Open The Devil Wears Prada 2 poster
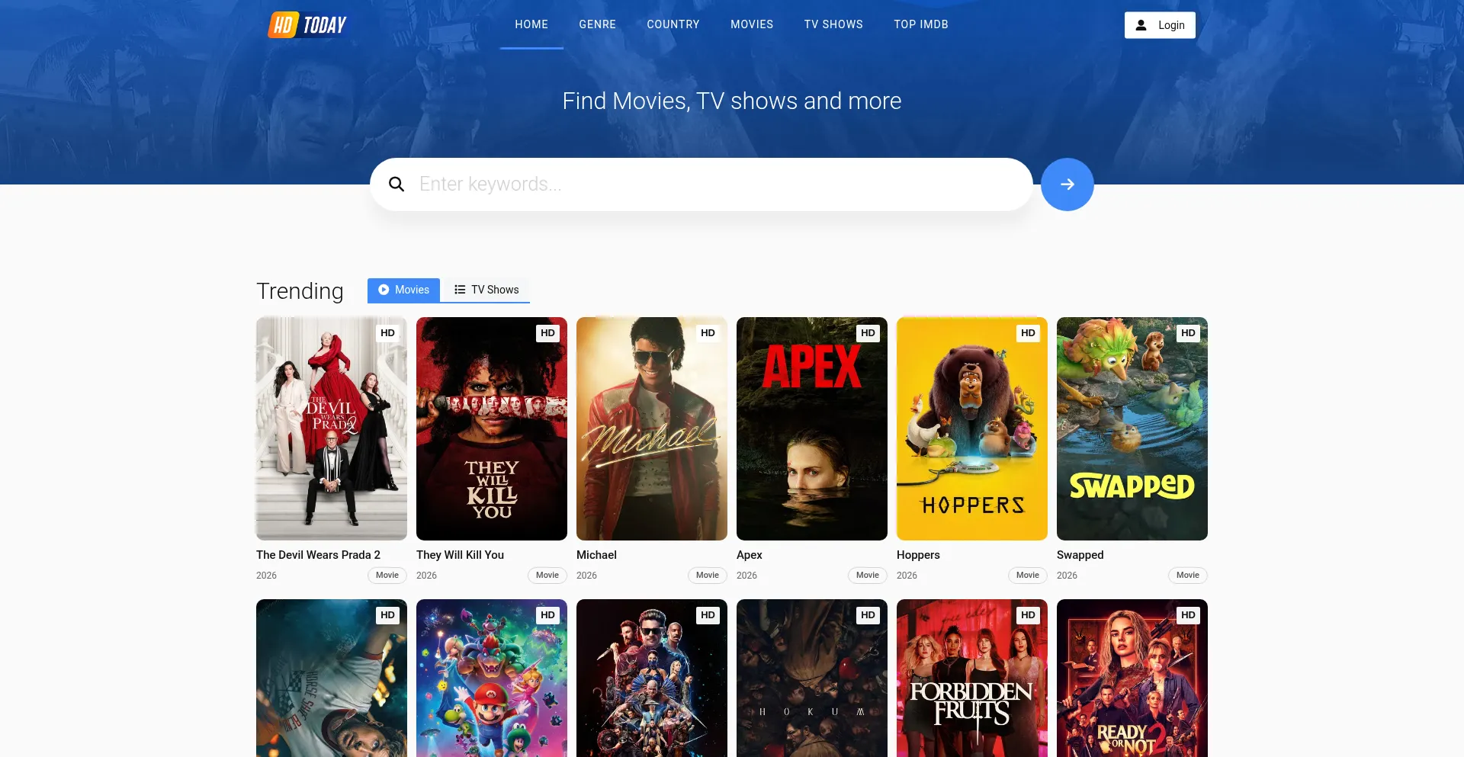This screenshot has height=757, width=1464. [332, 428]
